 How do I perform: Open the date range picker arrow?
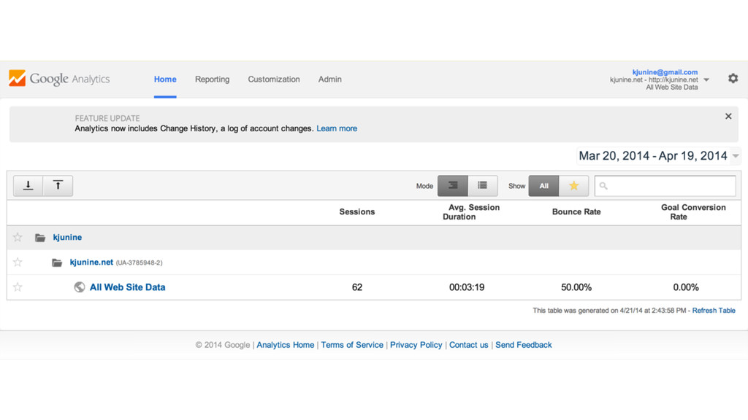(x=736, y=156)
